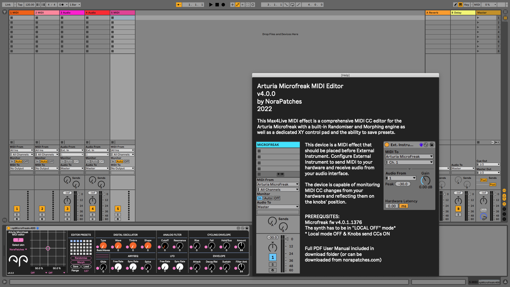Toggle Automation Arm in transport bar
Image resolution: width=510 pixels, height=287 pixels.
[237, 5]
